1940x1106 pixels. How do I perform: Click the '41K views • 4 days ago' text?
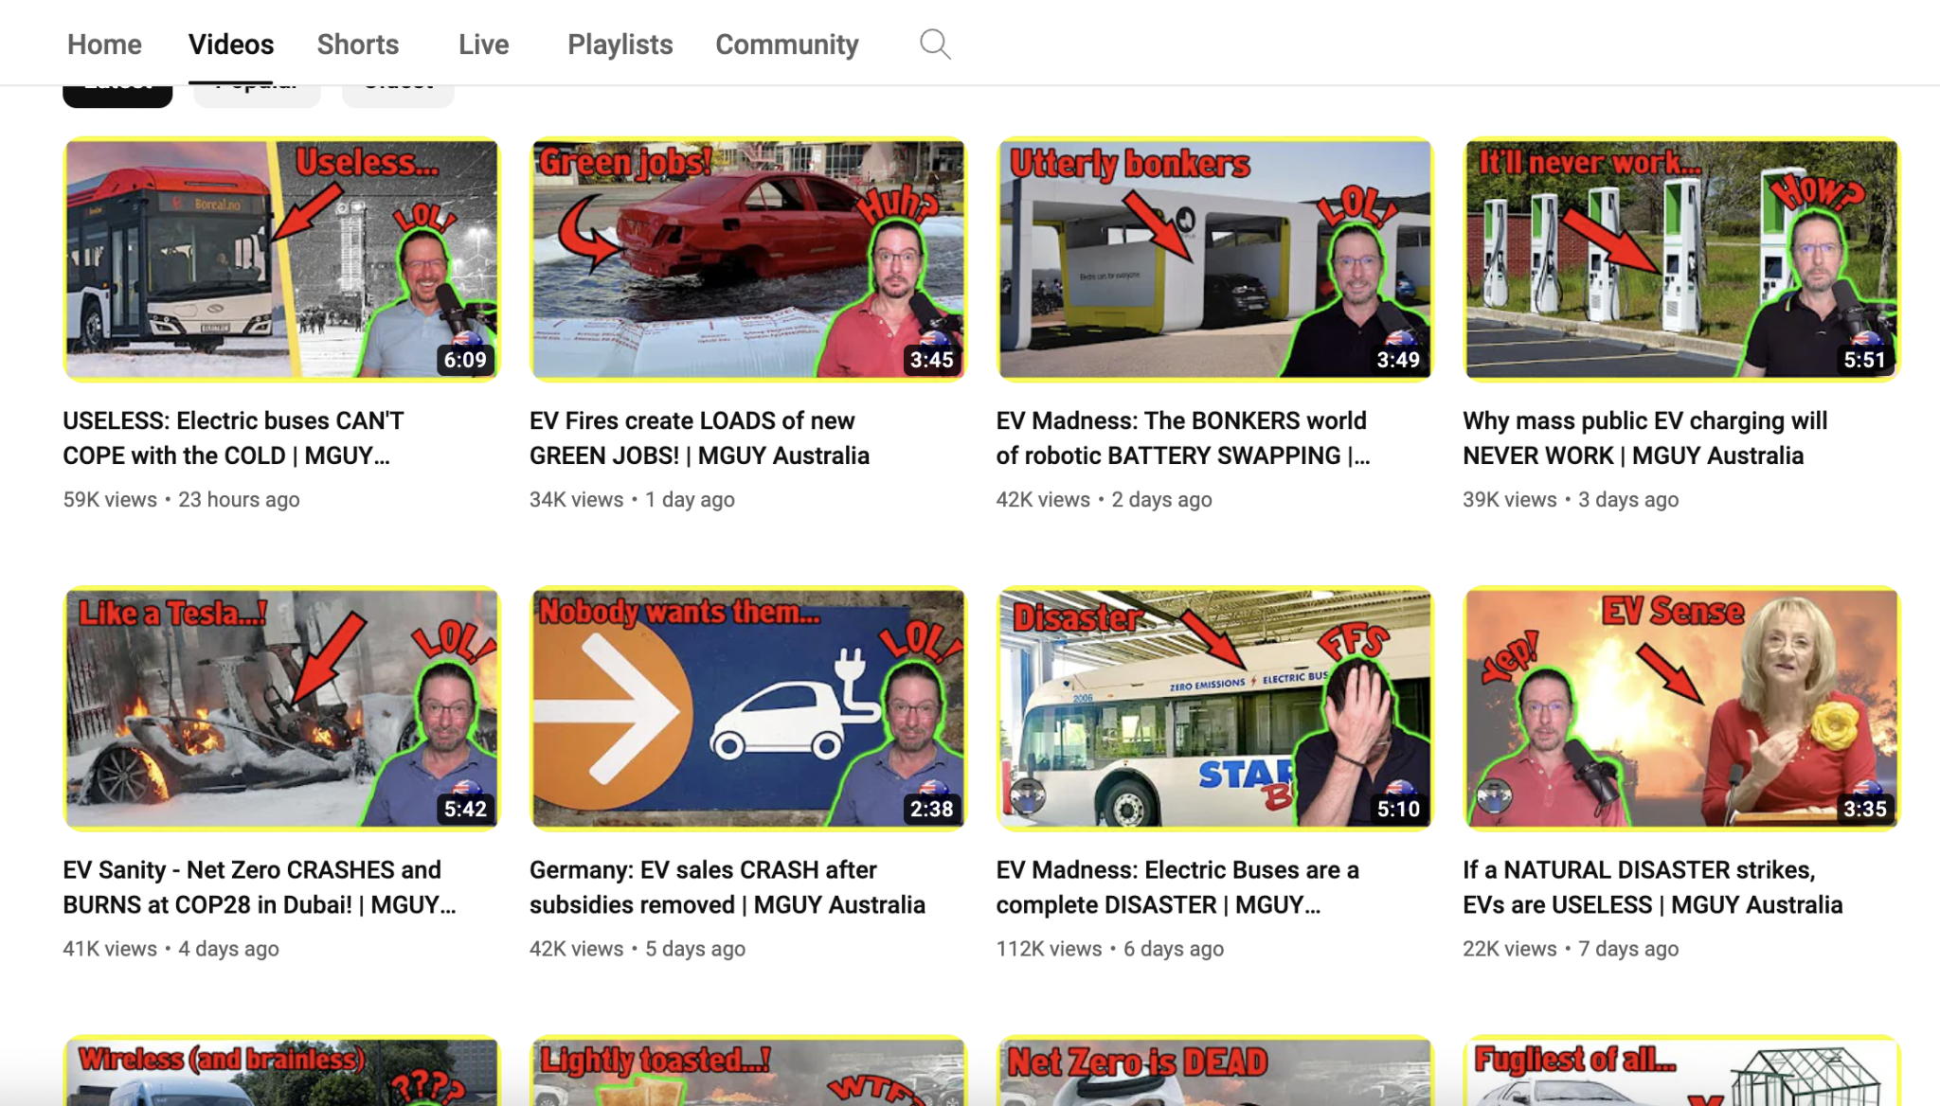pos(171,948)
